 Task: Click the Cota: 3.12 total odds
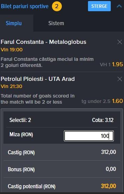pos(103,120)
